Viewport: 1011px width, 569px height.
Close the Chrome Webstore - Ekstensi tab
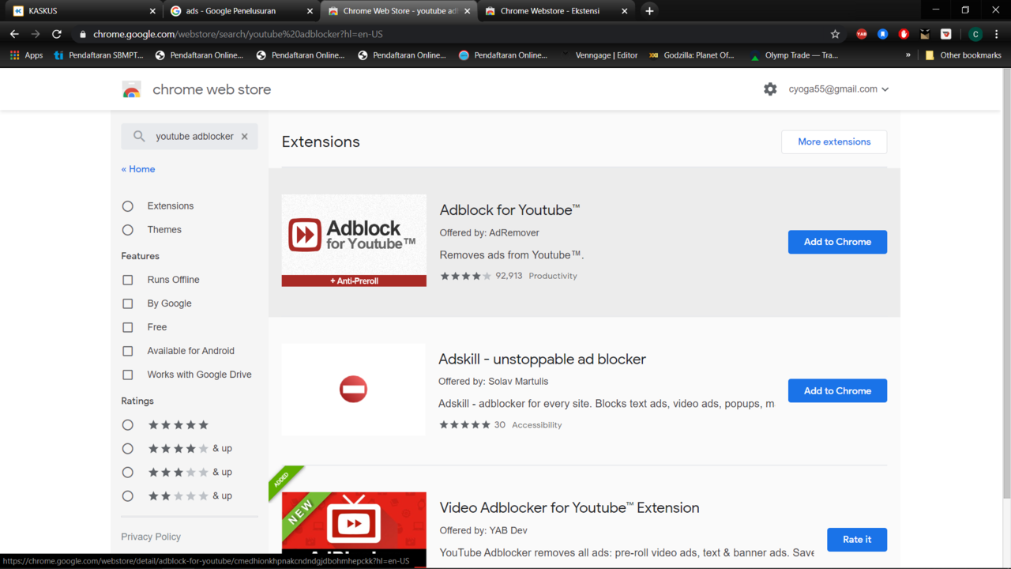coord(625,11)
